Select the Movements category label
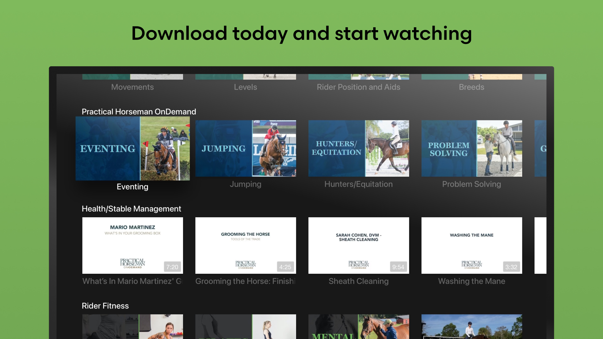The height and width of the screenshot is (339, 603). (133, 87)
